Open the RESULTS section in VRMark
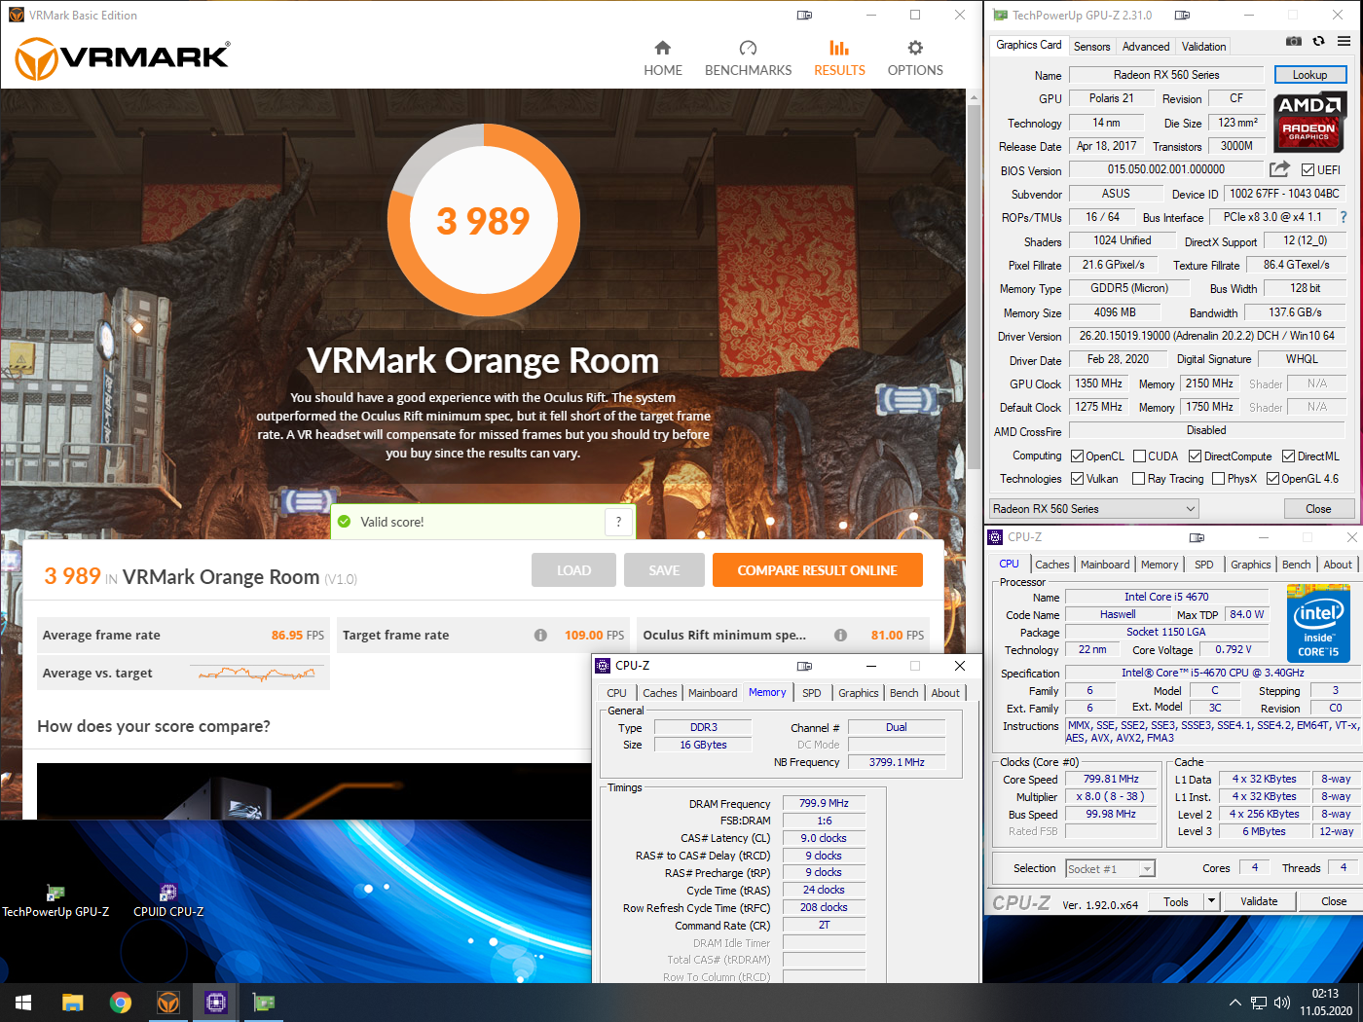 click(839, 58)
